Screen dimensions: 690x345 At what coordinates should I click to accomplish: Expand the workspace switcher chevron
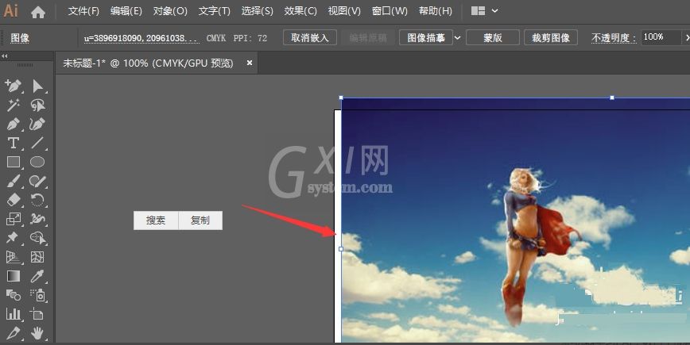pyautogui.click(x=494, y=11)
